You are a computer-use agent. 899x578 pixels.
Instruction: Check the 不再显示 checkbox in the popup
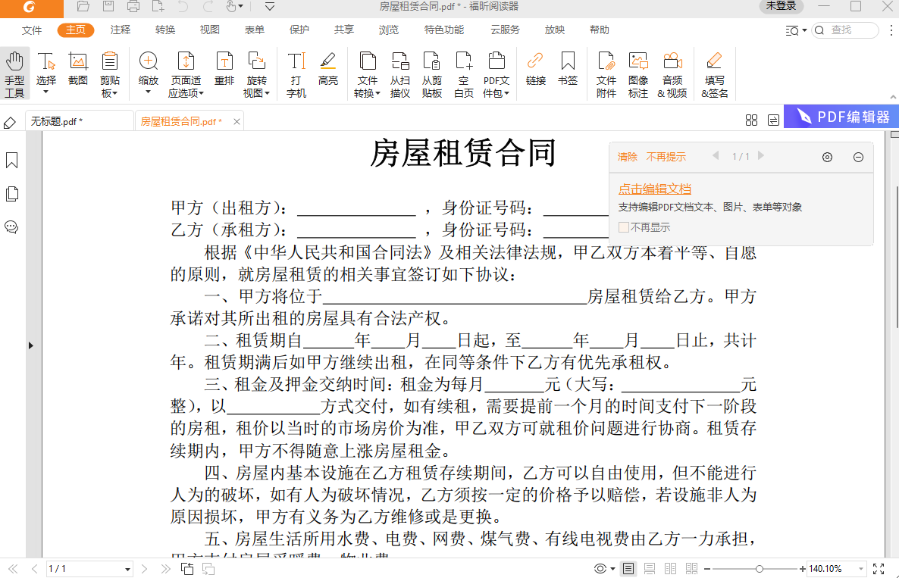624,227
